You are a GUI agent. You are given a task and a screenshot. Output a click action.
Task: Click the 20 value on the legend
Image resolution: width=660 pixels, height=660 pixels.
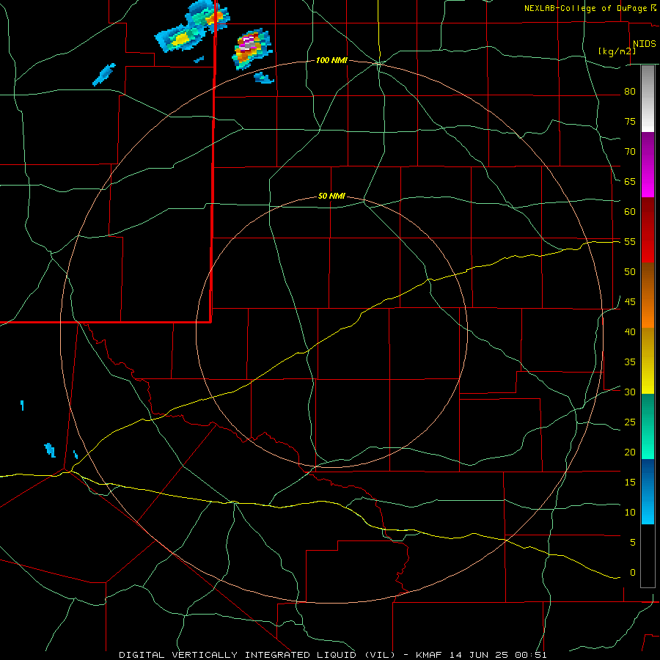630,452
